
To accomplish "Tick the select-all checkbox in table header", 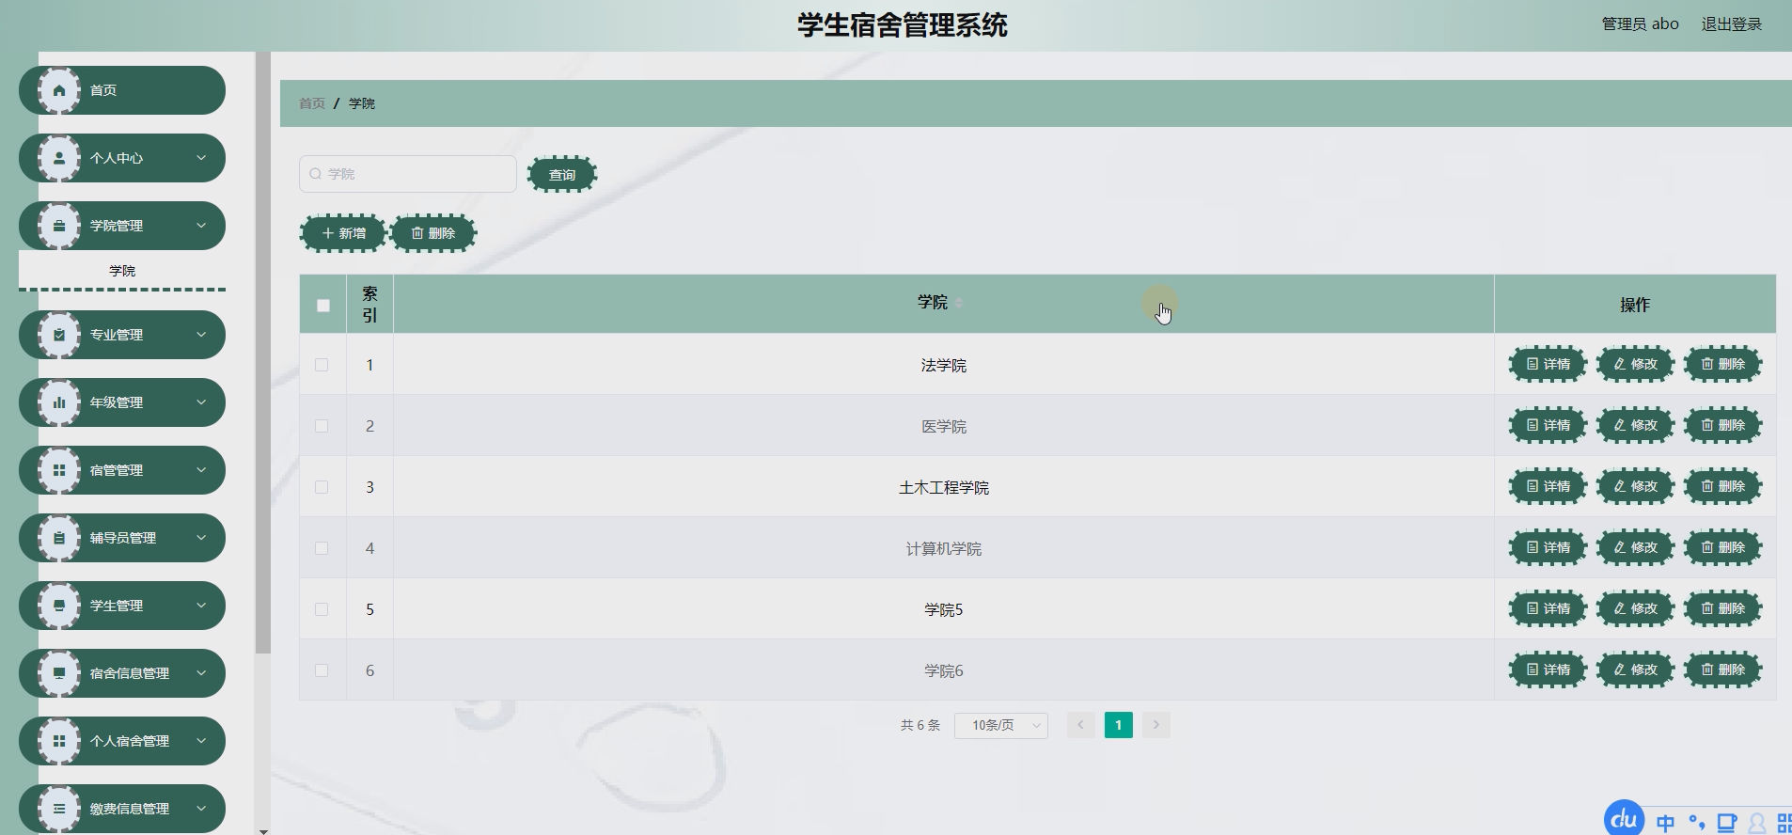I will (323, 306).
